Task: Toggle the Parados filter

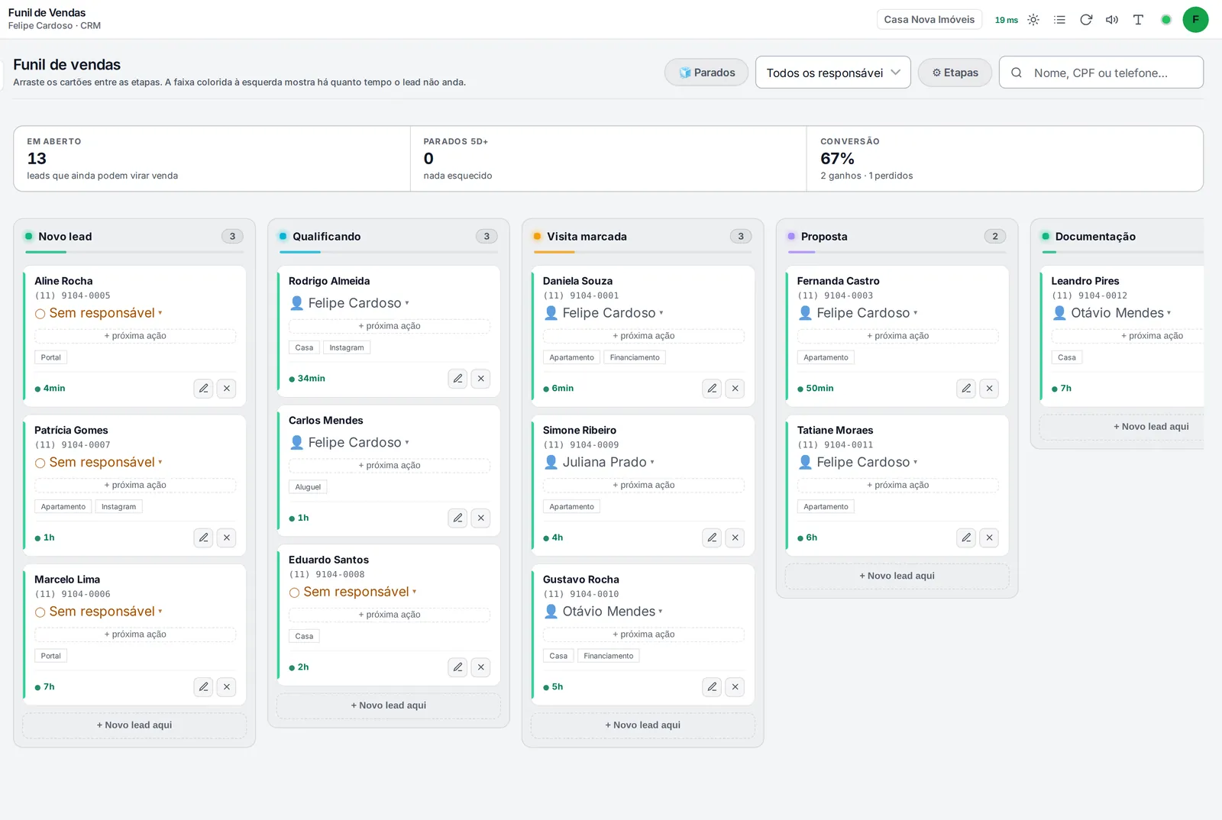Action: 706,73
